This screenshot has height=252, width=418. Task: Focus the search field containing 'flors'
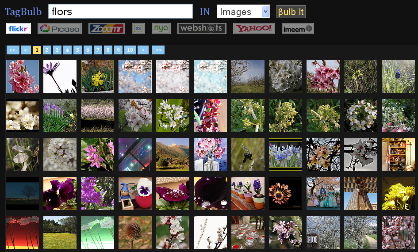(x=120, y=11)
